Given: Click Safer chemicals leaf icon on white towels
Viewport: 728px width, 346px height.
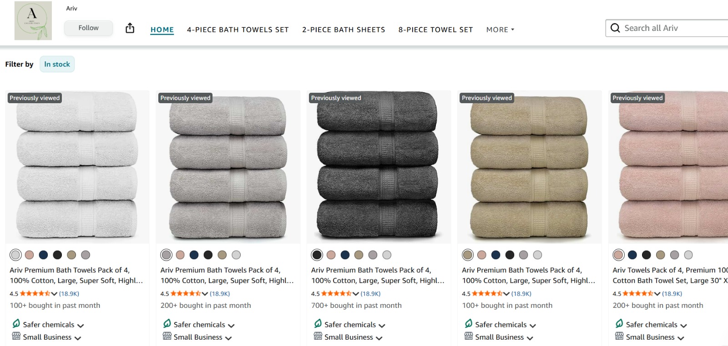Looking at the screenshot, I should coord(16,323).
